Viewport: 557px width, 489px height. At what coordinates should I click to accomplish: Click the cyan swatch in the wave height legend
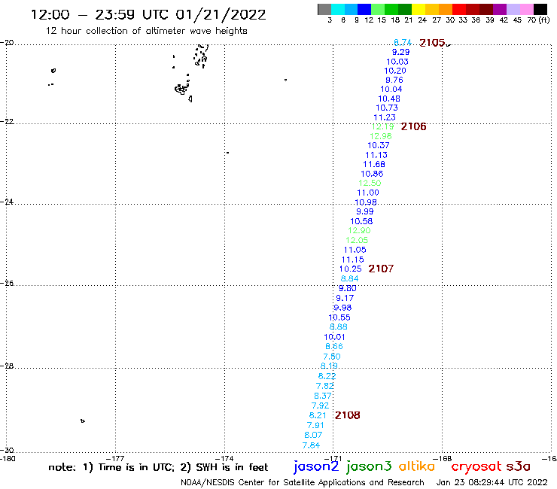[338, 9]
